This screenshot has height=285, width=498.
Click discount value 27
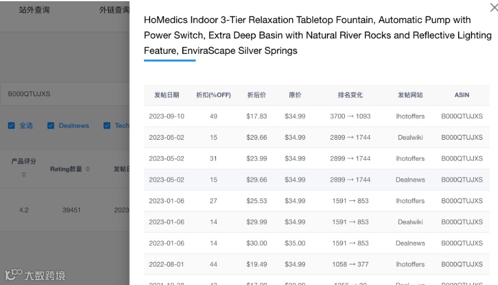pyautogui.click(x=214, y=201)
